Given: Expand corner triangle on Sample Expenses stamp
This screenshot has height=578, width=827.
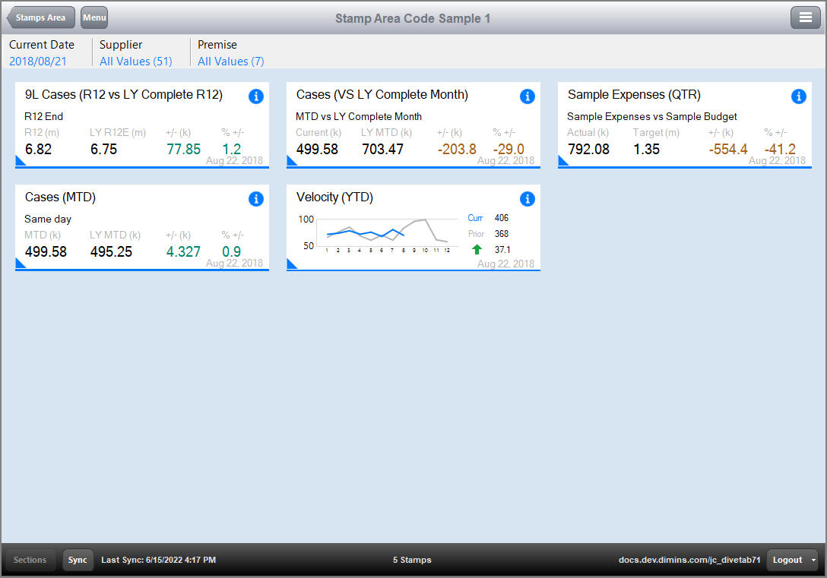Looking at the screenshot, I should tap(562, 161).
